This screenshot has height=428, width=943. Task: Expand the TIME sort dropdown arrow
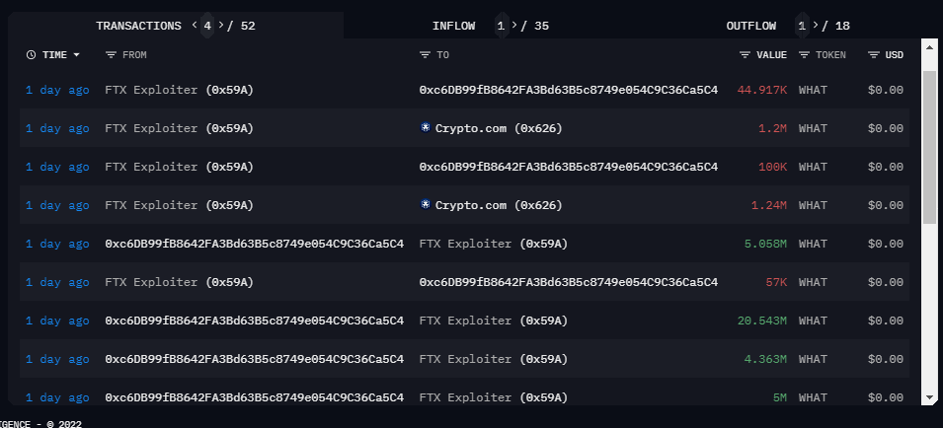[x=77, y=55]
